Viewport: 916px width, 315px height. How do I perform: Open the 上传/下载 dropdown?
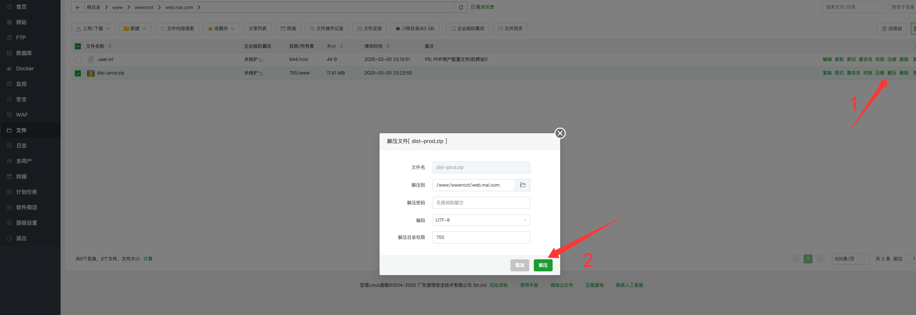pos(93,29)
